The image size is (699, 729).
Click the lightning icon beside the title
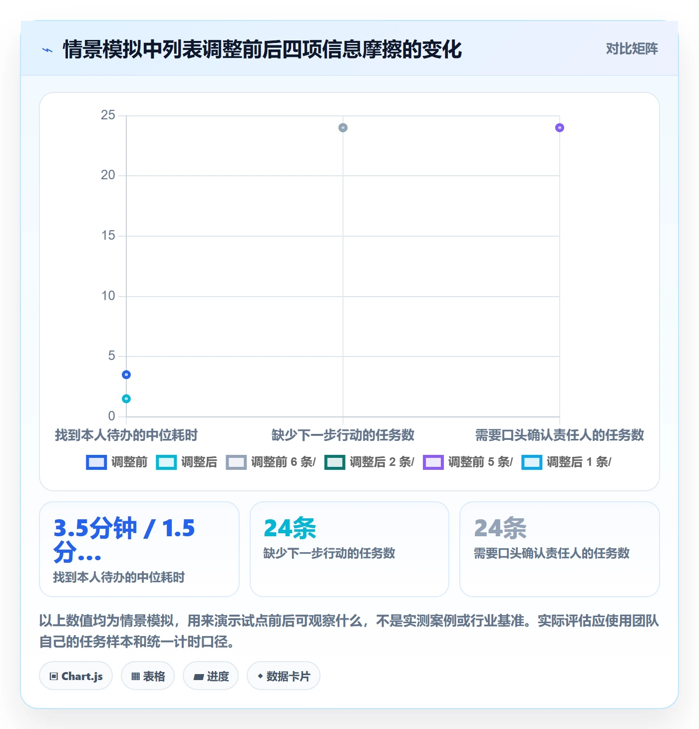pos(47,50)
